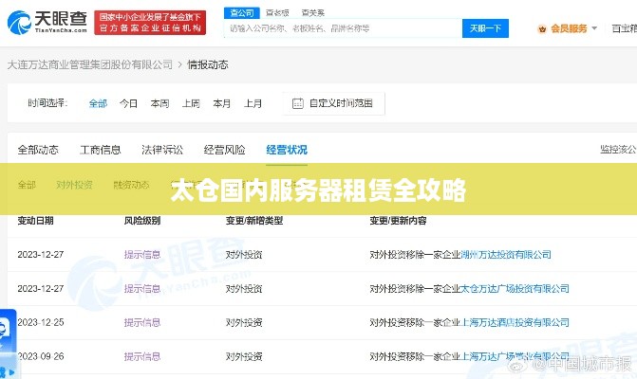Filter time by 上周
Viewport: 637px width, 379px height.
point(191,104)
